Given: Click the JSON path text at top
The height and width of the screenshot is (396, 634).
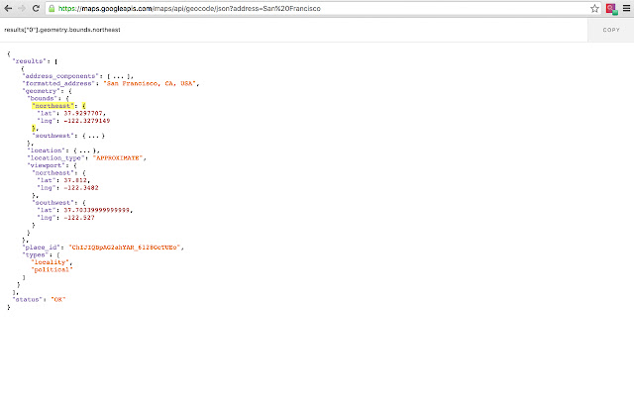Looking at the screenshot, I should pyautogui.click(x=62, y=30).
